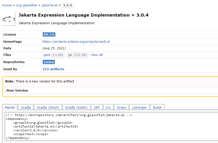This screenshot has height=143, width=218.
Task: Download the jar (232 KB) file
Action: [77, 55]
